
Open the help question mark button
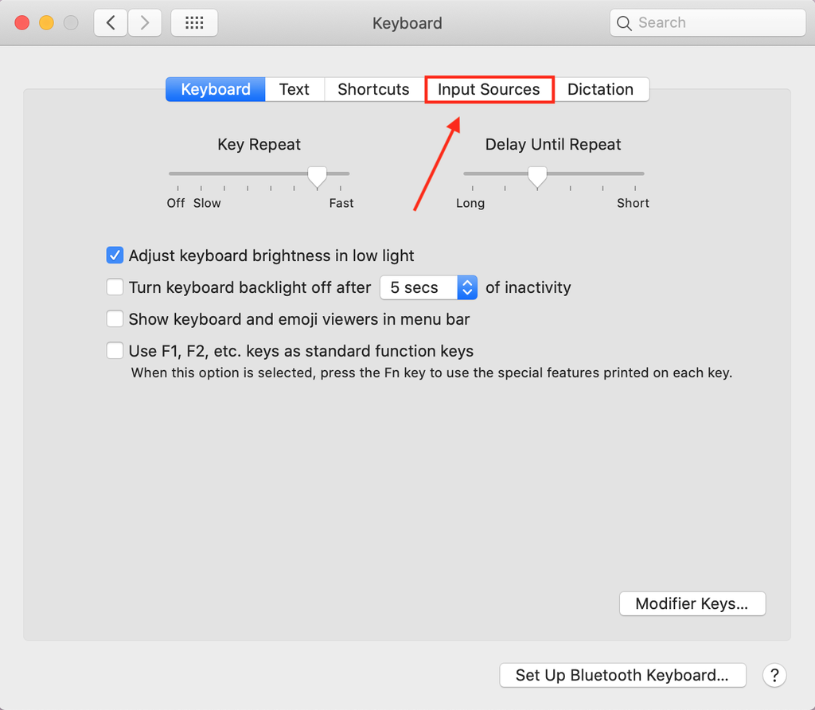coord(774,675)
